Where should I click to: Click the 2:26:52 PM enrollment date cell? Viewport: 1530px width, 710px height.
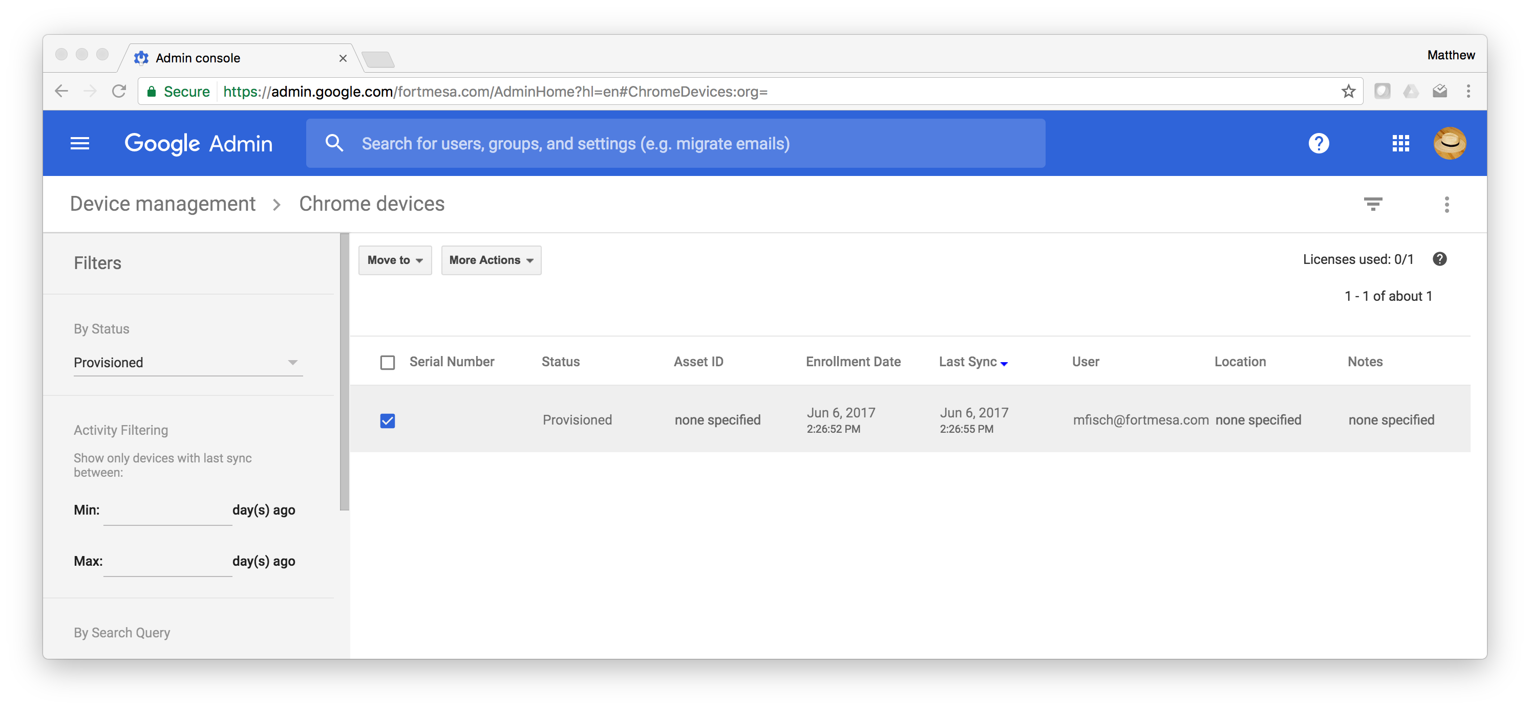pyautogui.click(x=840, y=420)
